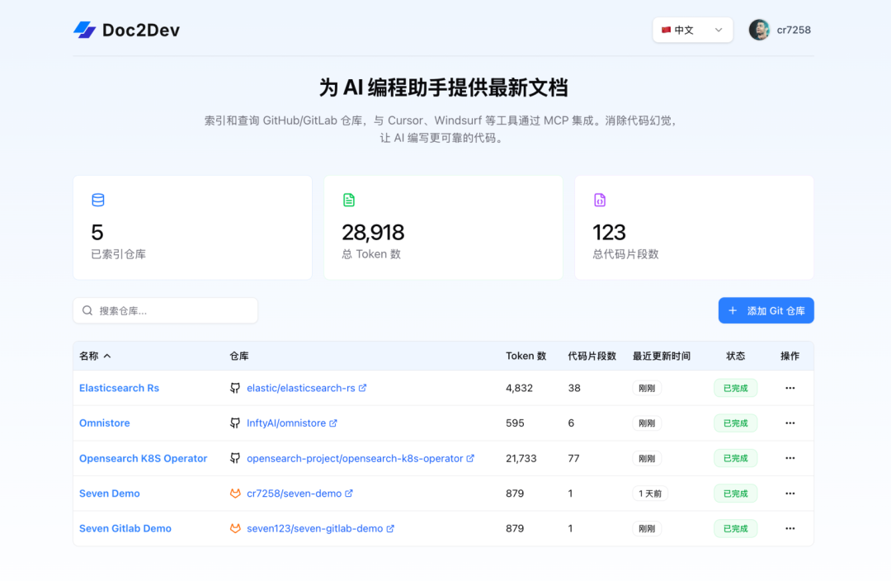Click the 已完成 status badge for Omnistore

point(735,423)
